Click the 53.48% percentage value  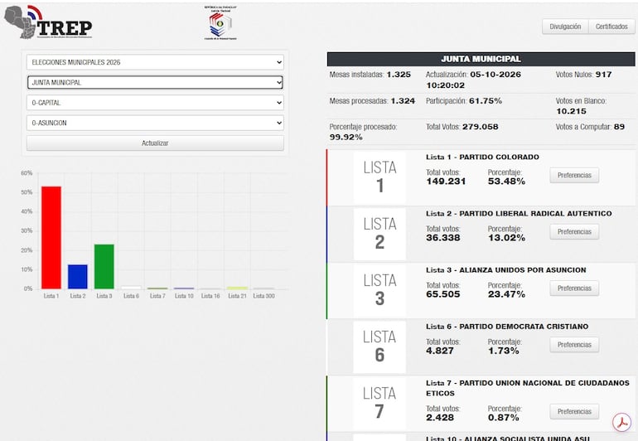(506, 182)
